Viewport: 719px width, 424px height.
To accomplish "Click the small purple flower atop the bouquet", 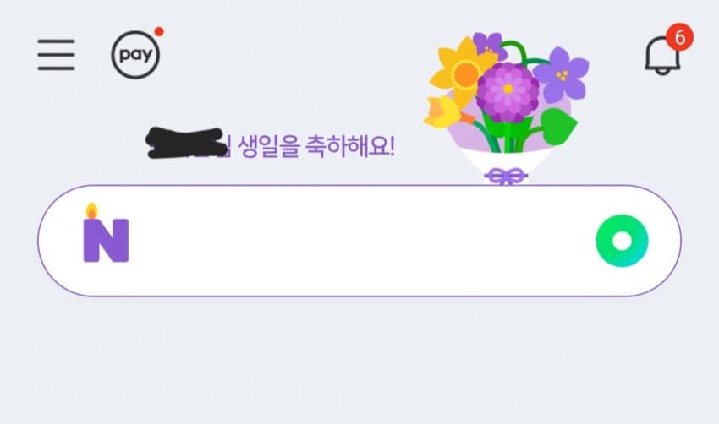I will click(x=489, y=45).
